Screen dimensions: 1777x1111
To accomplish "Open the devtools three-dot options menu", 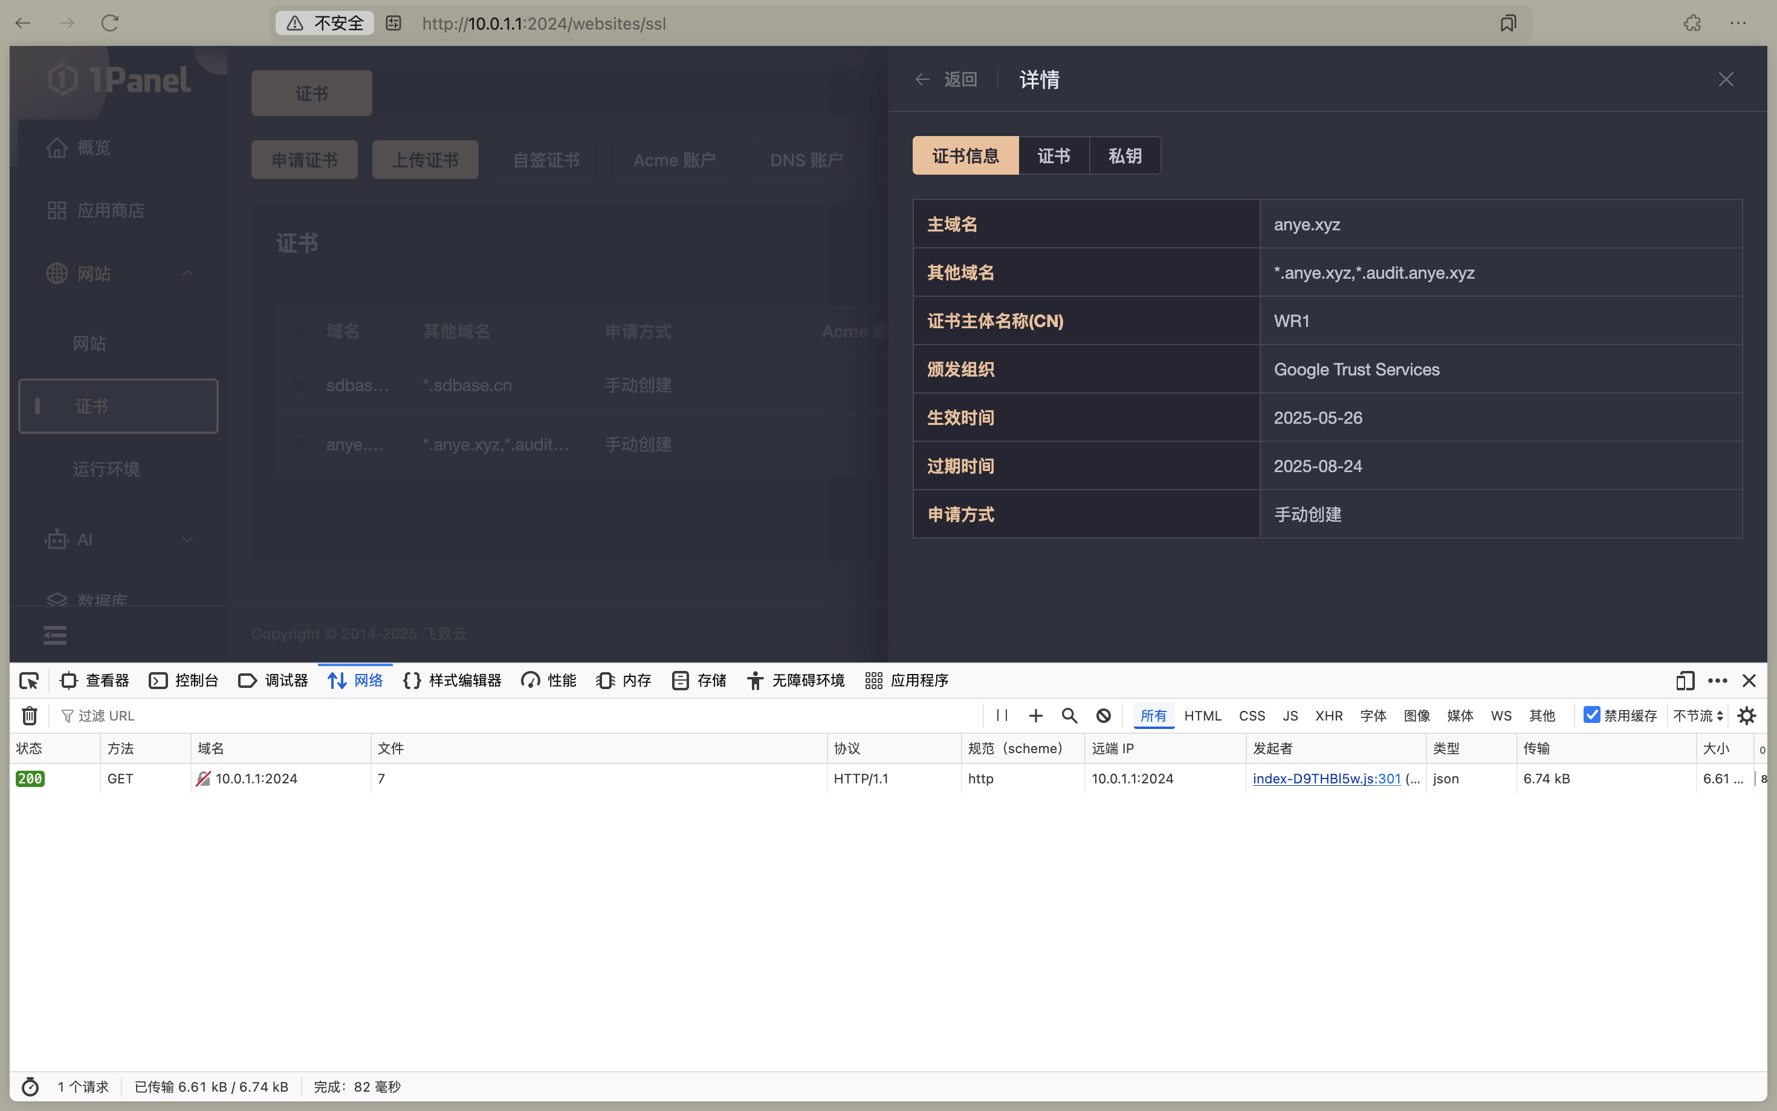I will click(1718, 681).
